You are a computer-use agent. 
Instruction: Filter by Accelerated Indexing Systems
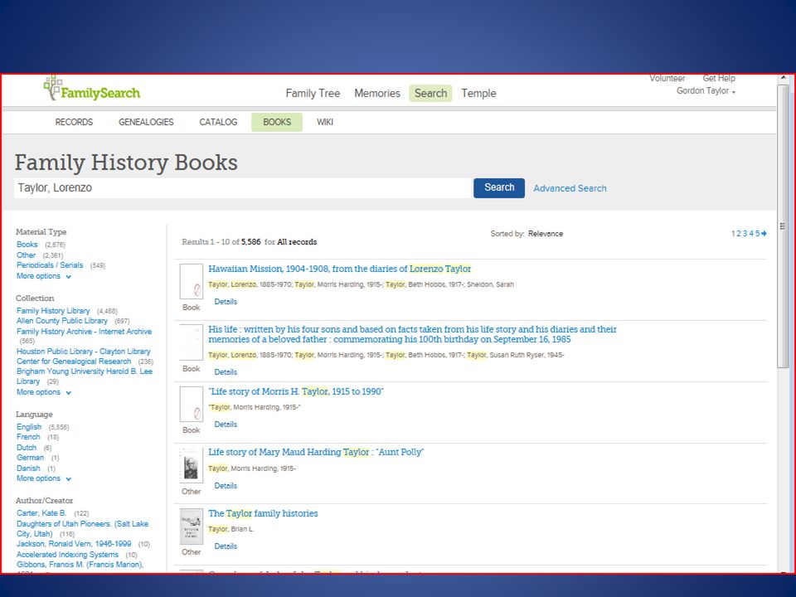point(67,555)
